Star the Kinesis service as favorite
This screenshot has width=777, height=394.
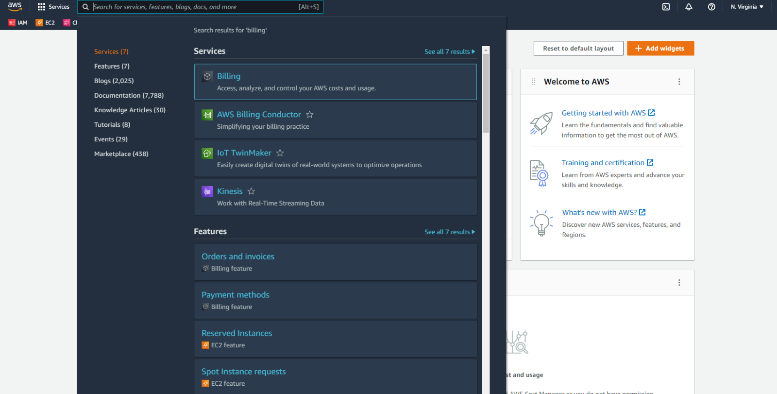(251, 191)
